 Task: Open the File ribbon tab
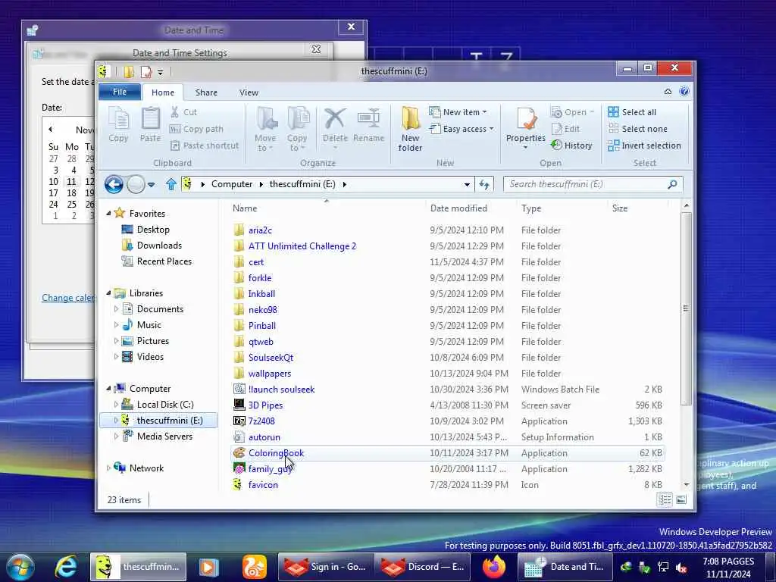[x=120, y=92]
